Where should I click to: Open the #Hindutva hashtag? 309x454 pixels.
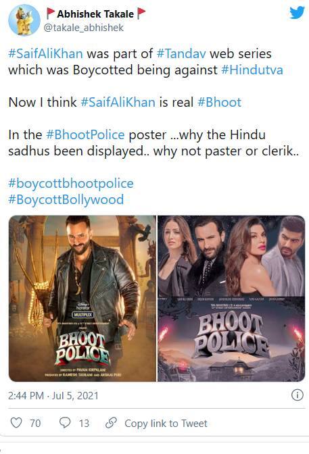252,70
